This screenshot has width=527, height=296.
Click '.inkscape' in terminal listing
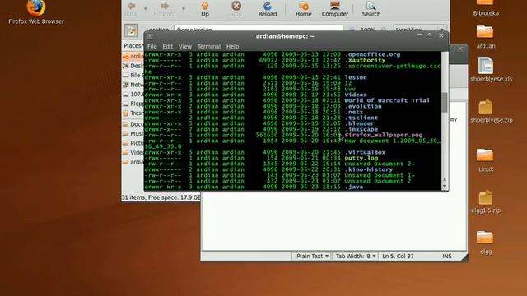tap(361, 129)
